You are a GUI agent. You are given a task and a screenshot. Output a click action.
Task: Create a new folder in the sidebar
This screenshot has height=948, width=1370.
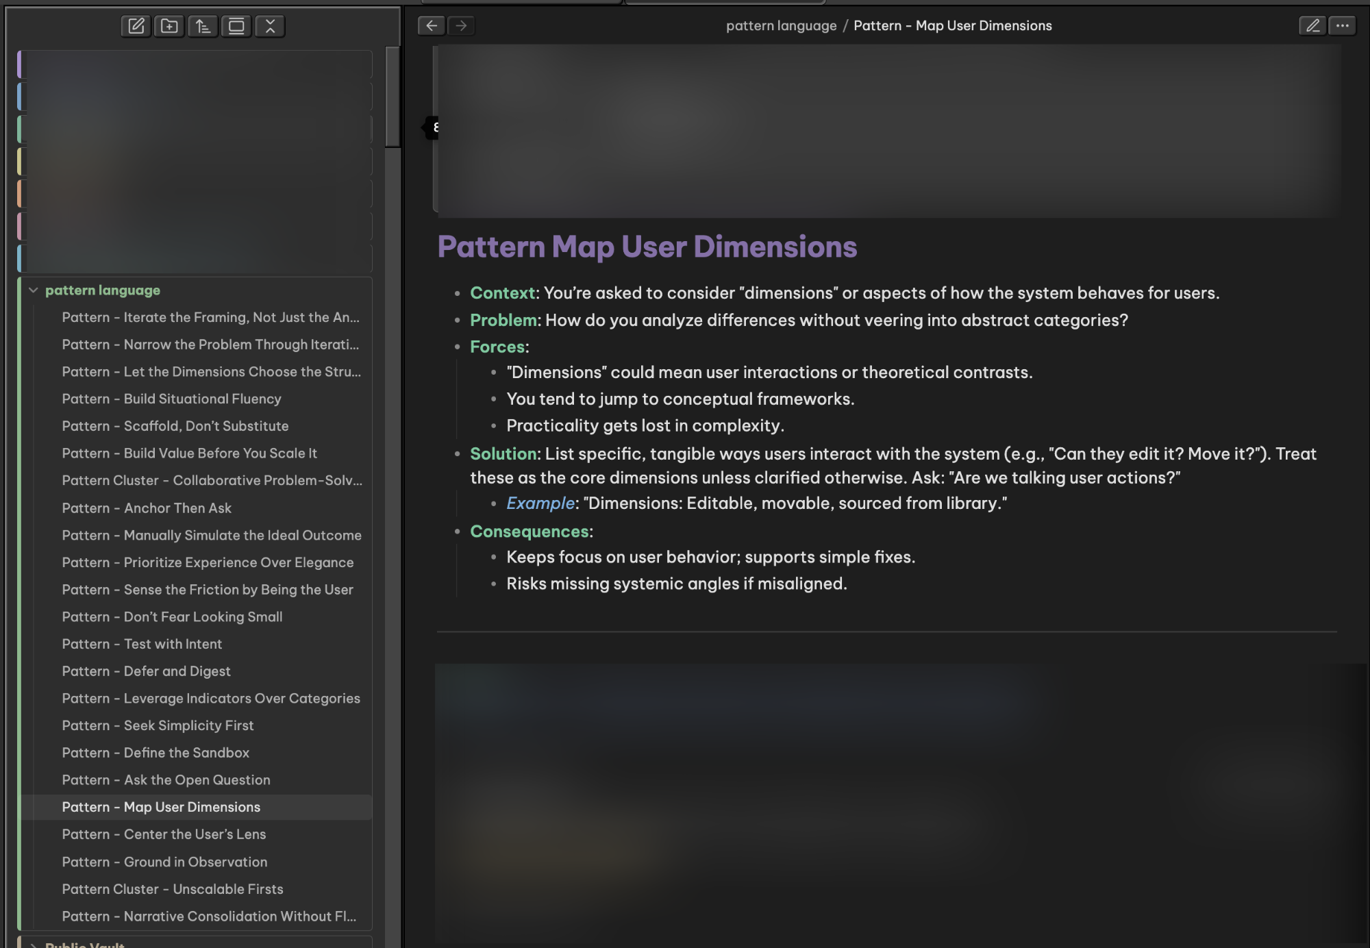click(169, 26)
